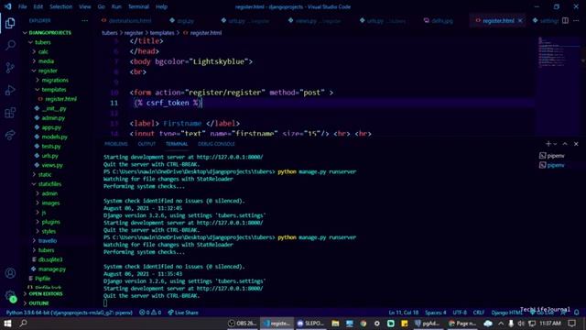The height and width of the screenshot is (330, 586).
Task: Click errors and warnings count in status bar
Action: coord(150,313)
